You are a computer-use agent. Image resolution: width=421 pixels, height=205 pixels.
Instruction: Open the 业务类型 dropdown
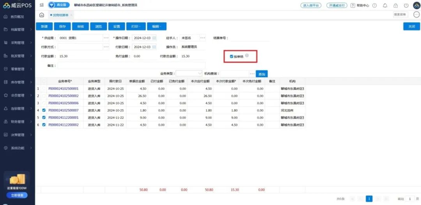189,74
